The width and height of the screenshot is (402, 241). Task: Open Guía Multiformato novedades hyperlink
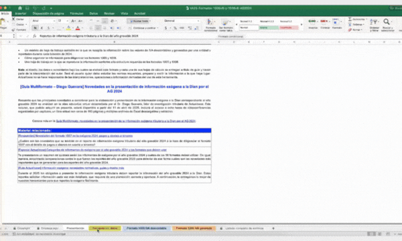point(126,121)
